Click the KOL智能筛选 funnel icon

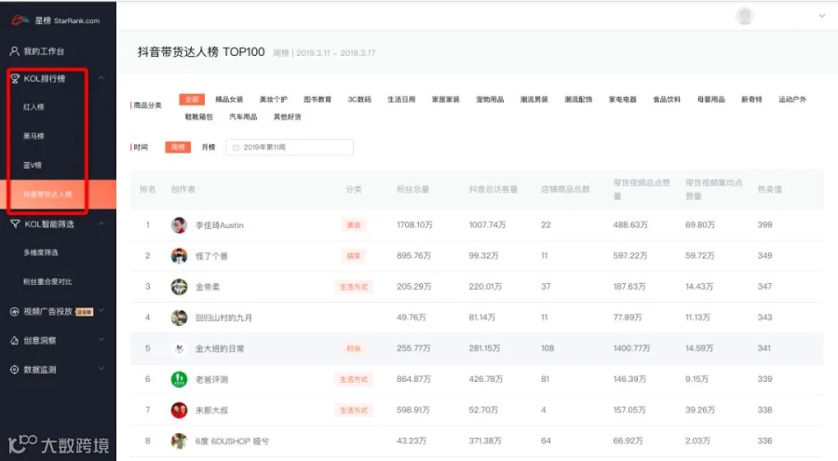pos(15,224)
